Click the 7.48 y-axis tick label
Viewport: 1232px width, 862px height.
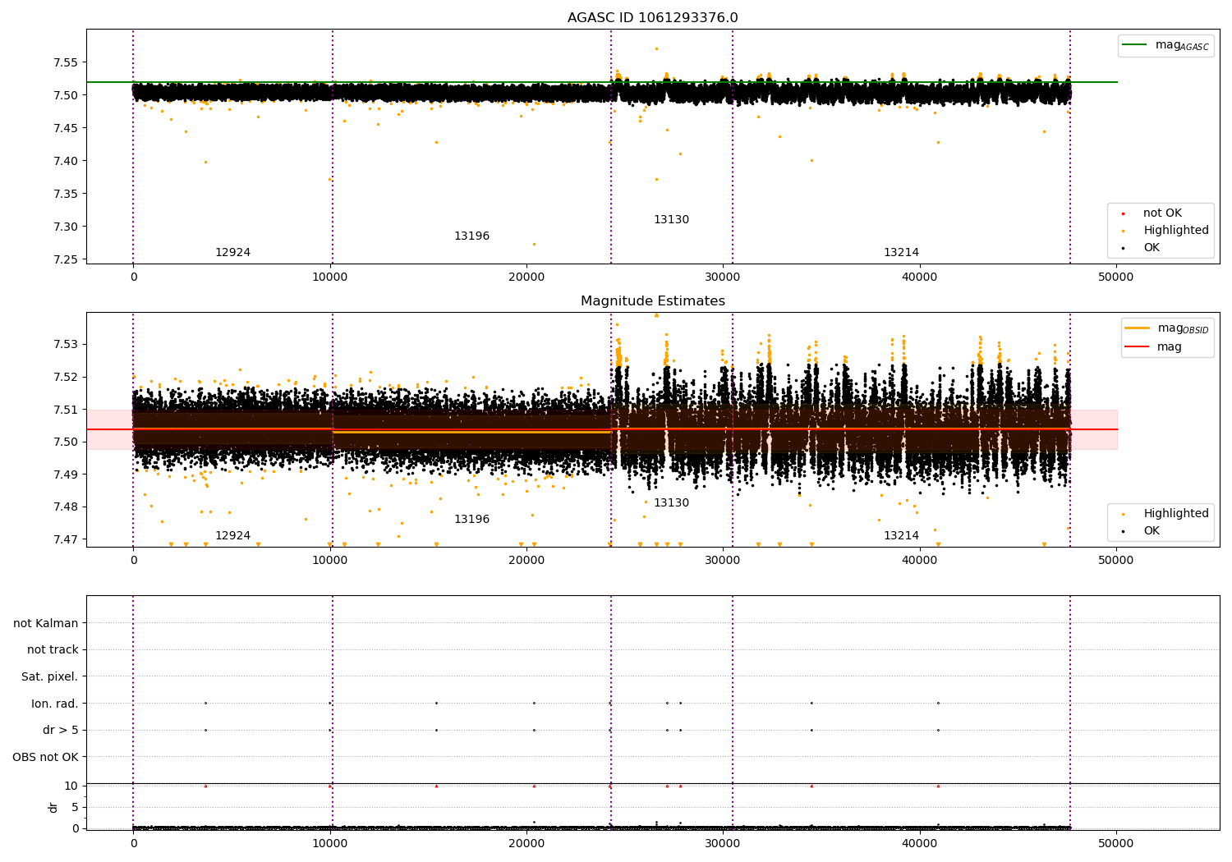(66, 507)
